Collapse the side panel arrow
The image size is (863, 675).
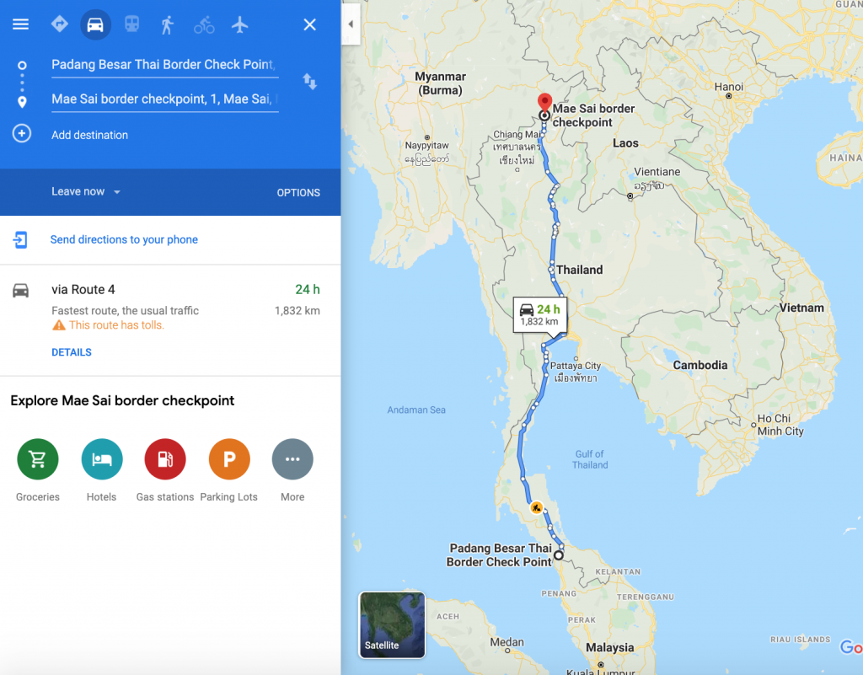point(351,24)
